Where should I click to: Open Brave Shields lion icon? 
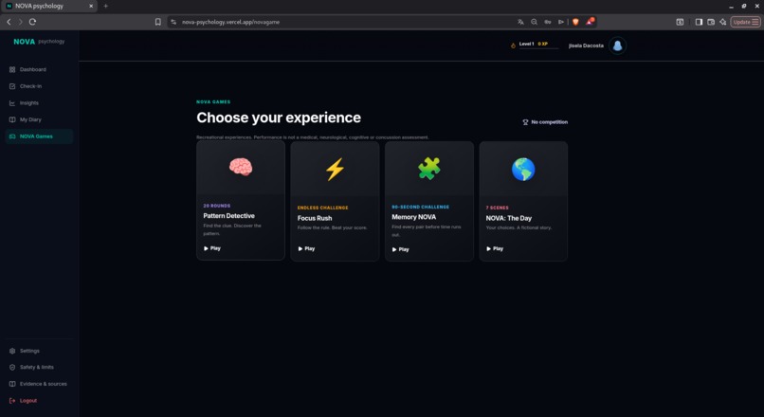pos(575,22)
